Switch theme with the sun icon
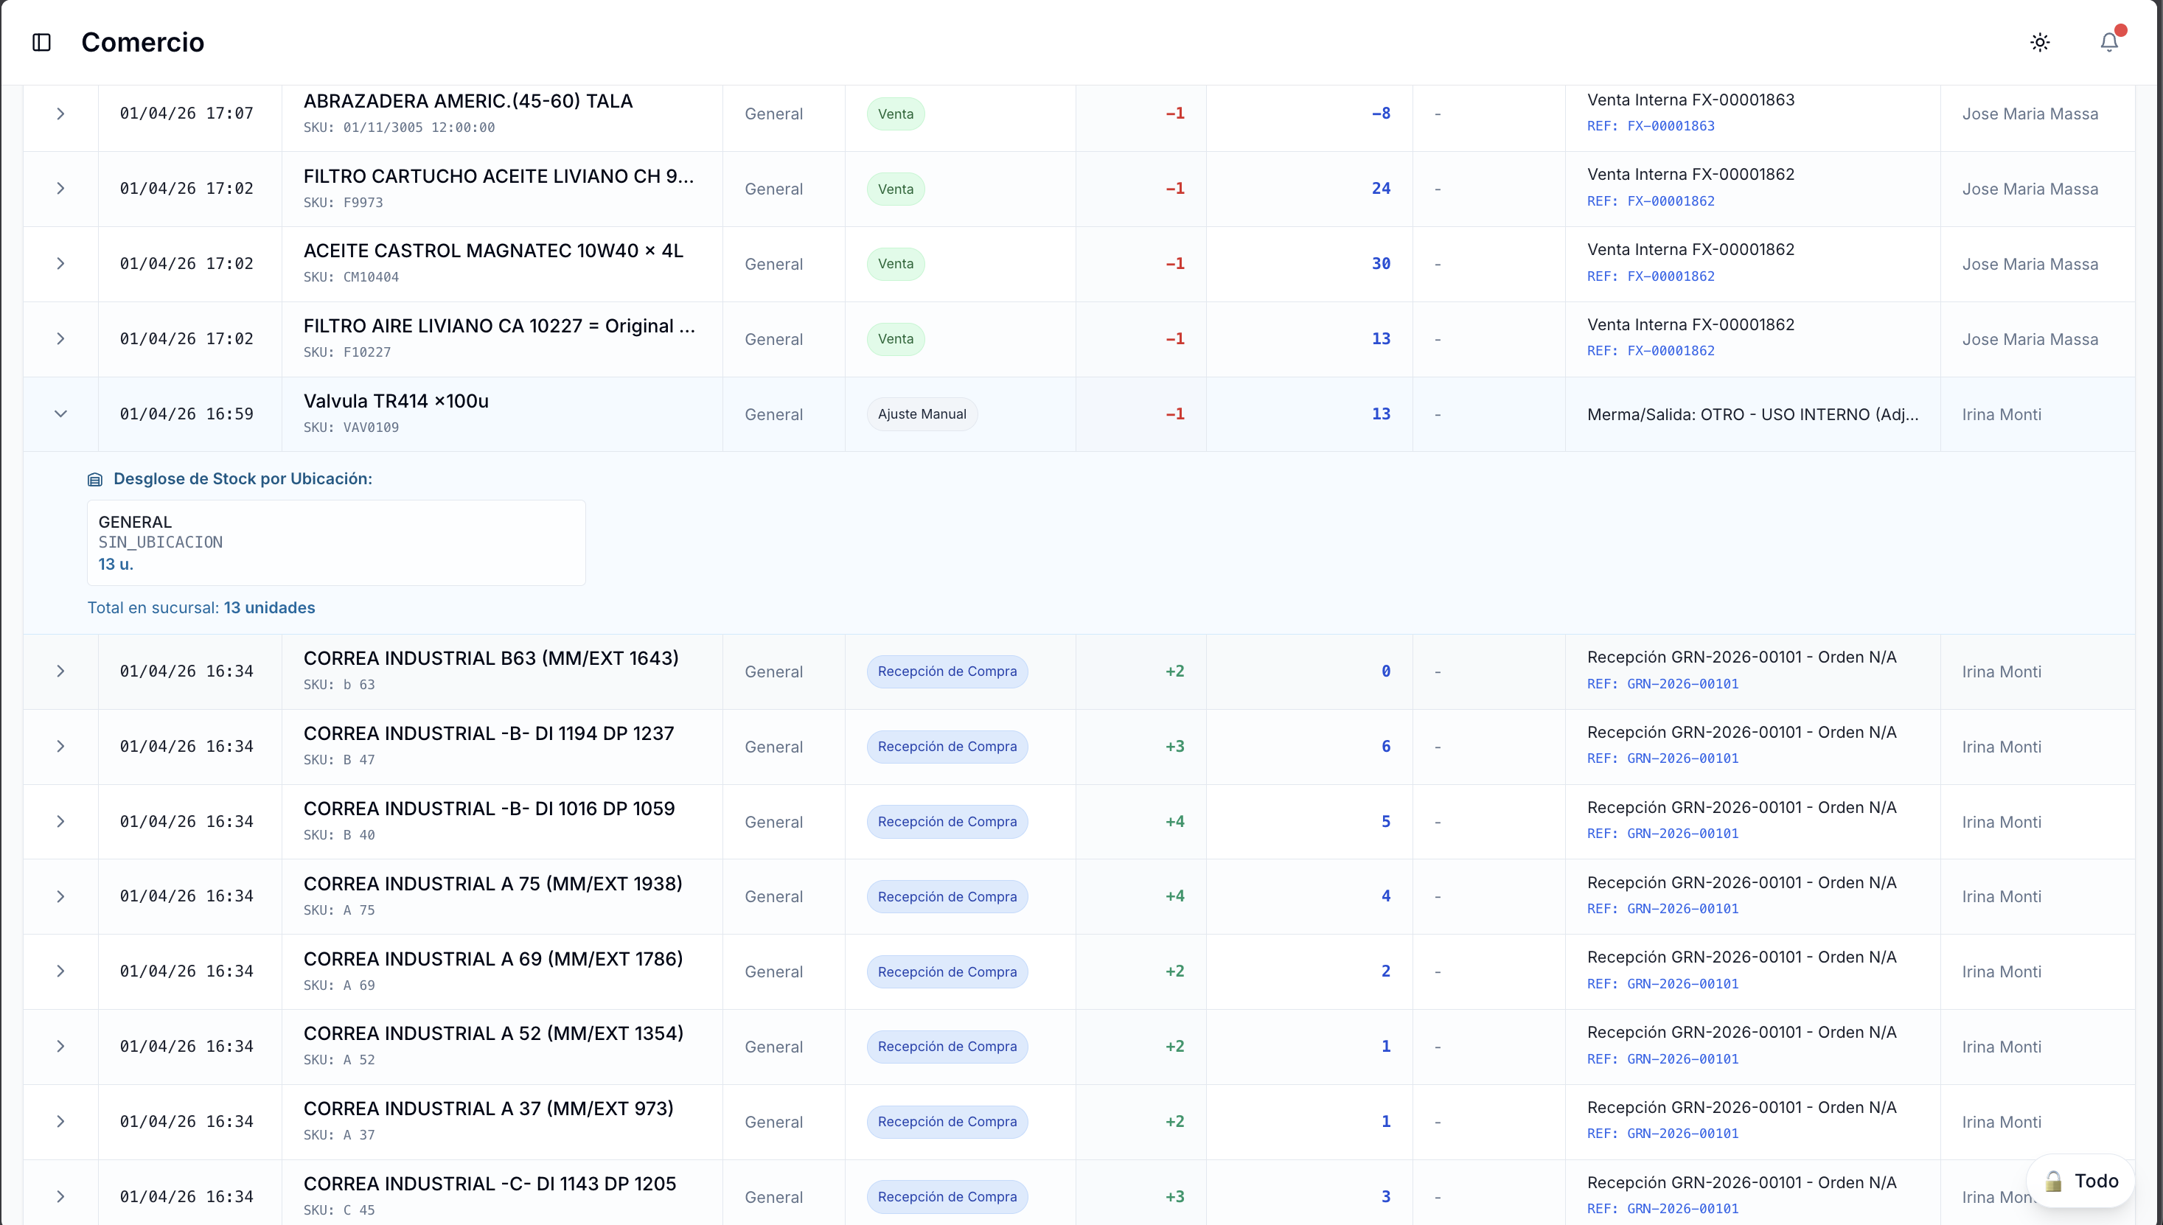2163x1225 pixels. [2039, 42]
